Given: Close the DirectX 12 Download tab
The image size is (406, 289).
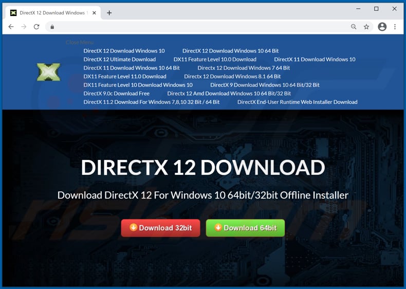Looking at the screenshot, I should click(x=94, y=13).
